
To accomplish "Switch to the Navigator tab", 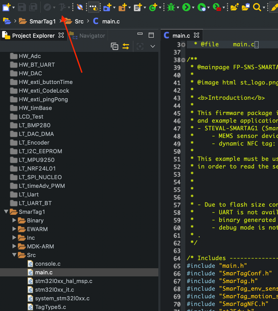I will point(92,36).
